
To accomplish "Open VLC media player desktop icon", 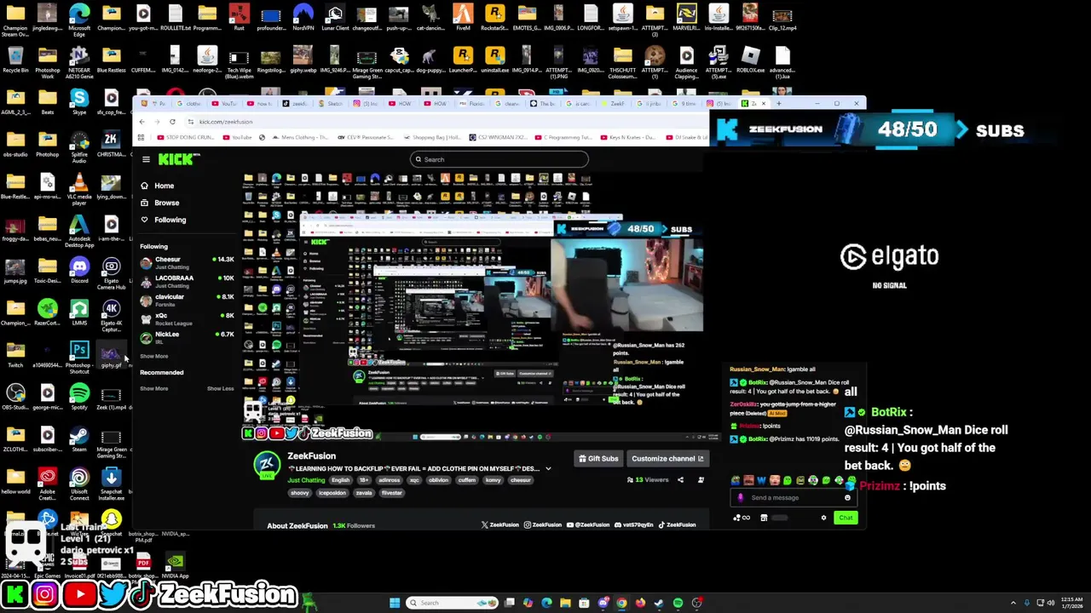I will click(x=79, y=189).
